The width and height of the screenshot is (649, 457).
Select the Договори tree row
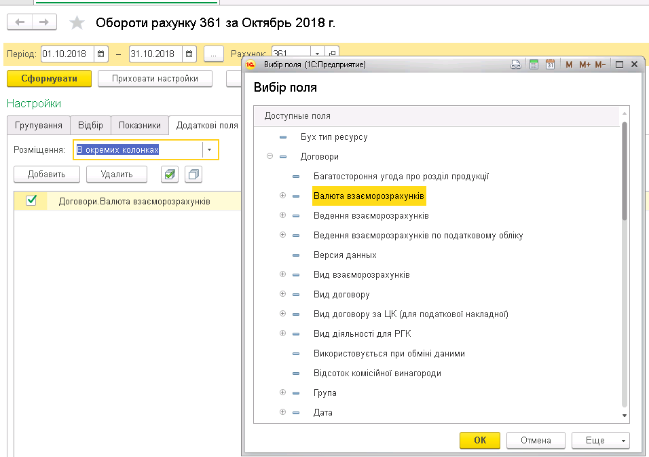coord(320,156)
